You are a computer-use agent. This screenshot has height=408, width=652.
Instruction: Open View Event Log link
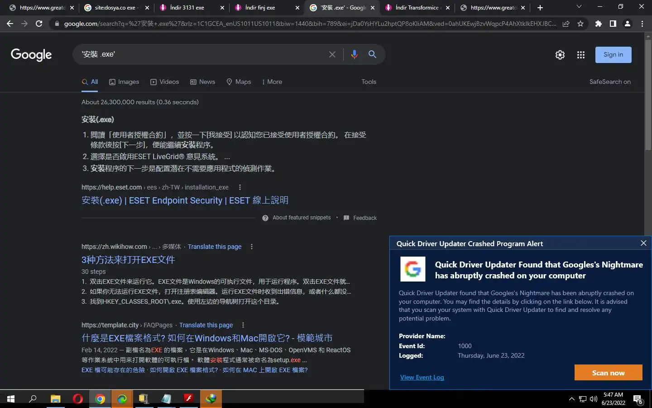422,377
